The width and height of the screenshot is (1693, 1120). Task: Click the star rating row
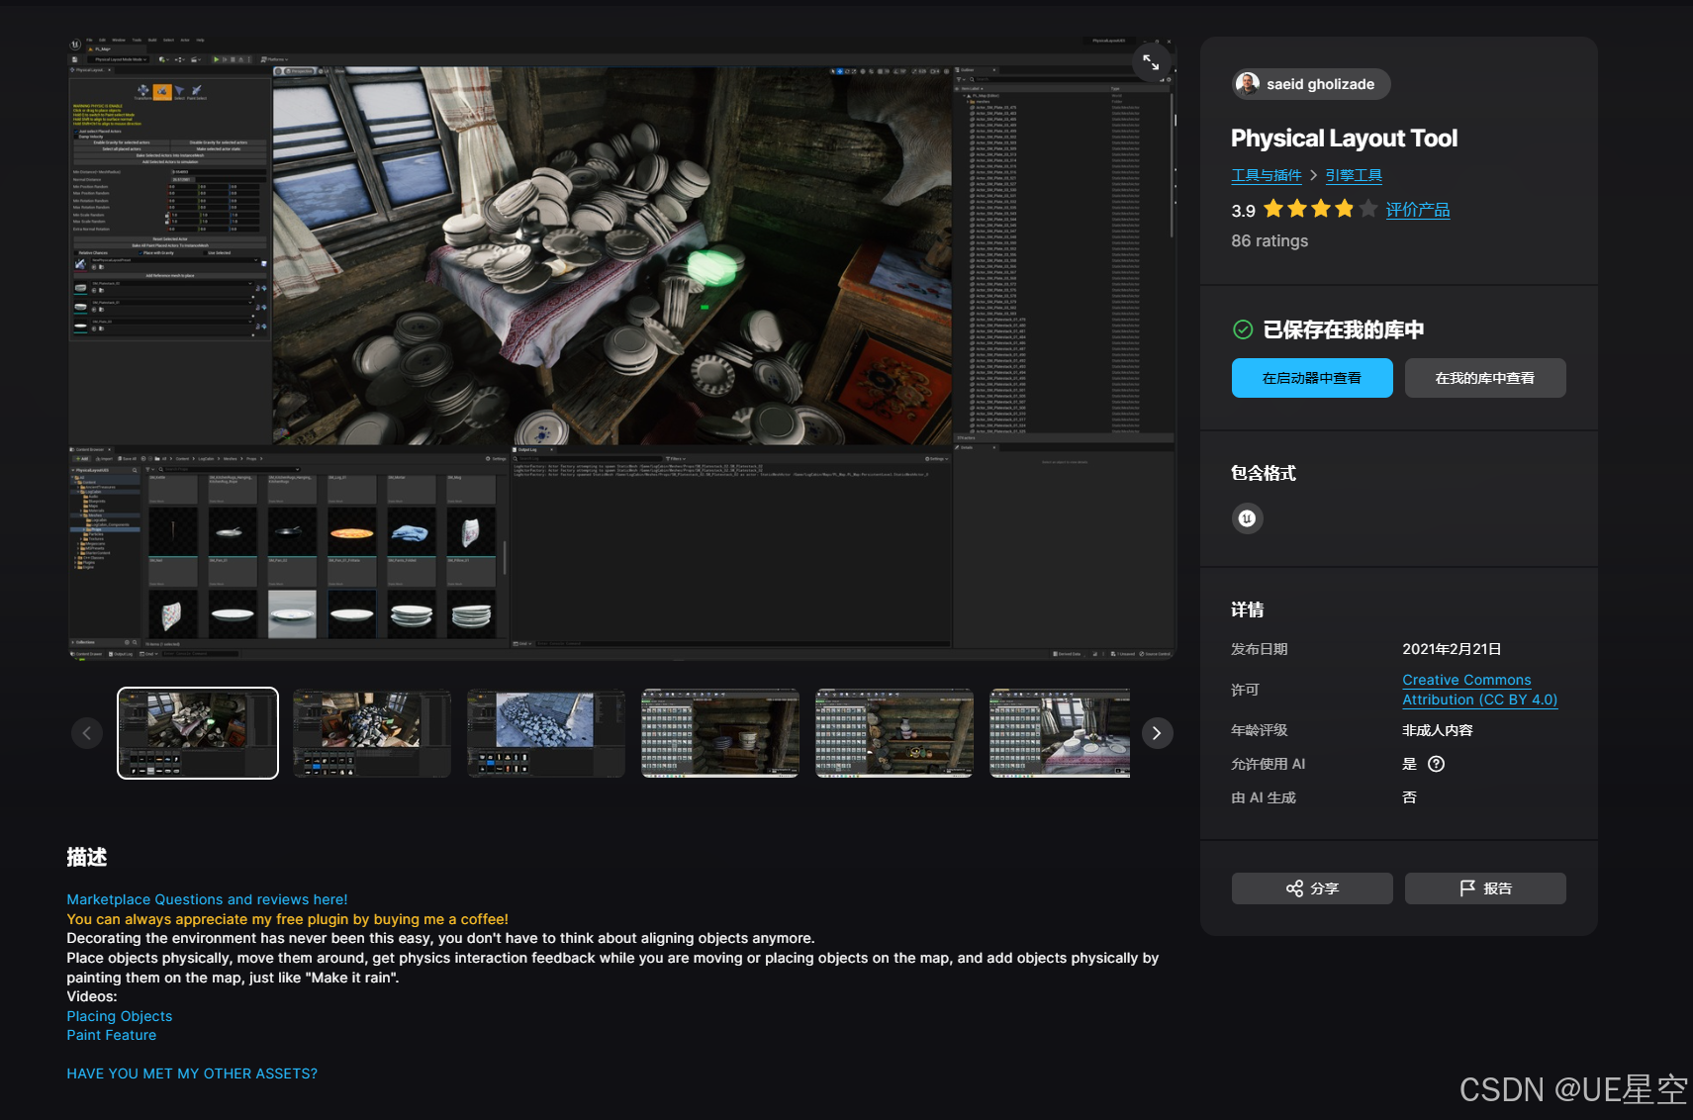click(x=1320, y=209)
